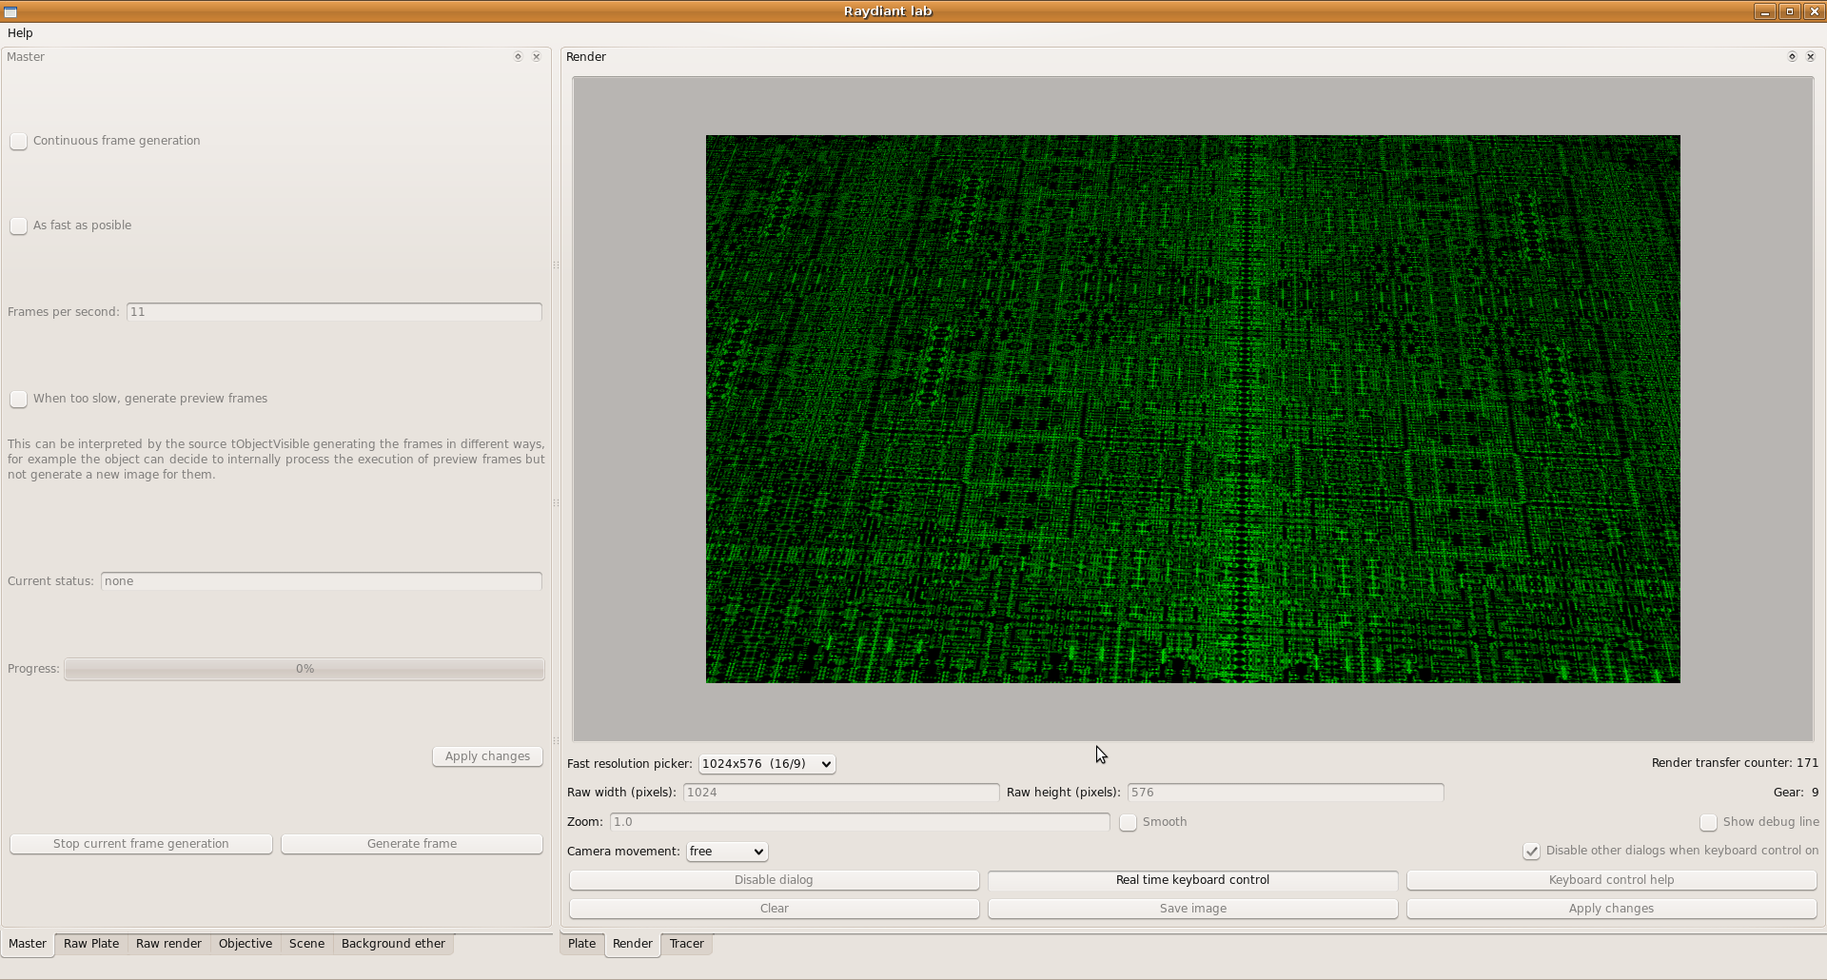Switch to the Raw Plate tab
The image size is (1827, 980).
91,944
